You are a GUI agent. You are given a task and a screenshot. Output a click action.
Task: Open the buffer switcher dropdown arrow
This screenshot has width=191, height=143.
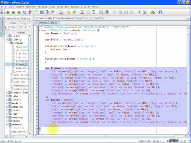189,18
